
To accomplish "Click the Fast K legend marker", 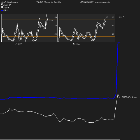I will click(x=2, y=7).
